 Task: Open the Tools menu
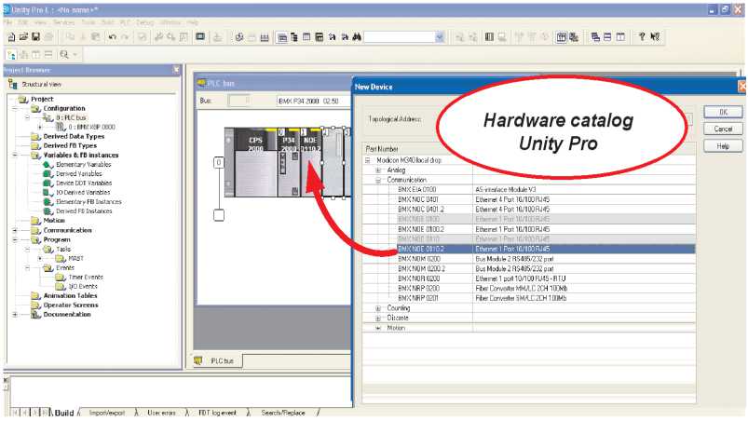[88, 21]
